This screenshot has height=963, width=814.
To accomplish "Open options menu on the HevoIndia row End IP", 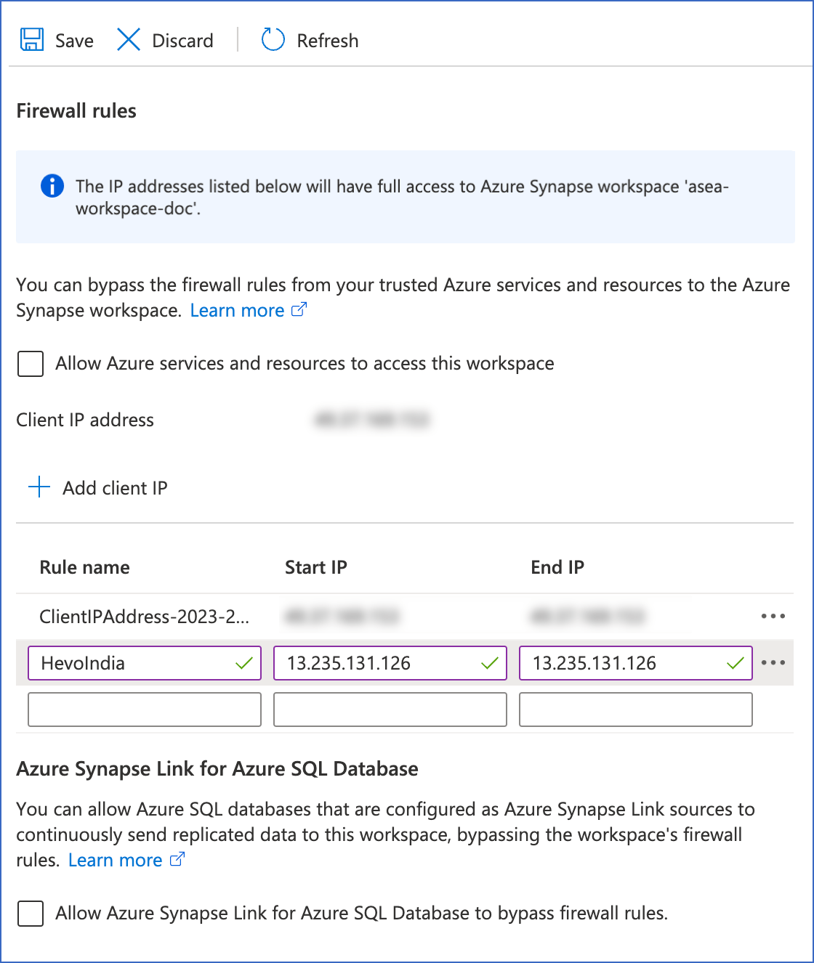I will click(x=773, y=662).
